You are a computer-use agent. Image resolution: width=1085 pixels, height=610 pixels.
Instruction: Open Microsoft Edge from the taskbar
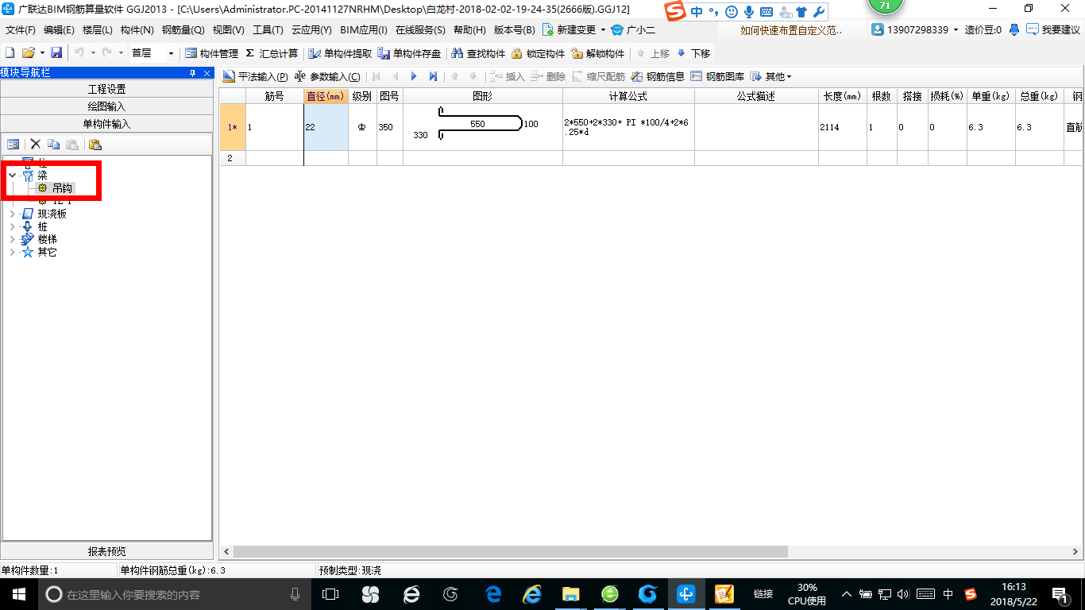494,593
